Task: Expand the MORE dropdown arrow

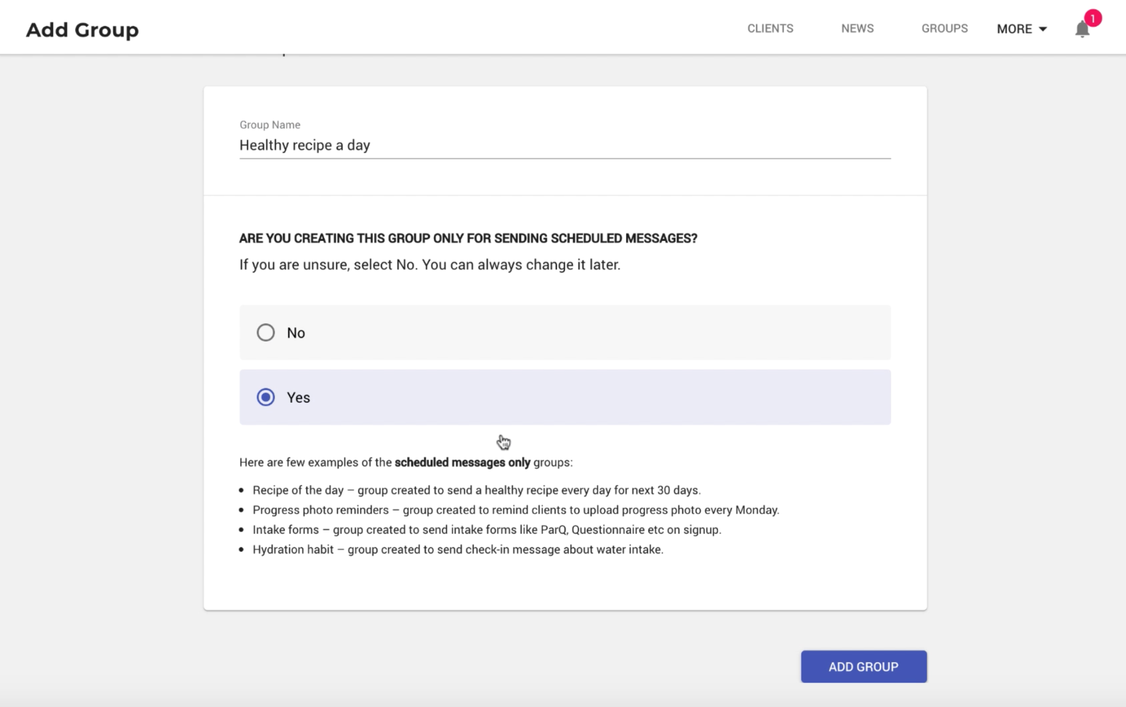Action: [1043, 29]
